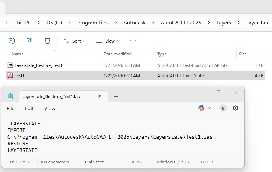272x172 pixels.
Task: Expand chevron after OS (C:) breadcrumb
Action: pyautogui.click(x=69, y=23)
